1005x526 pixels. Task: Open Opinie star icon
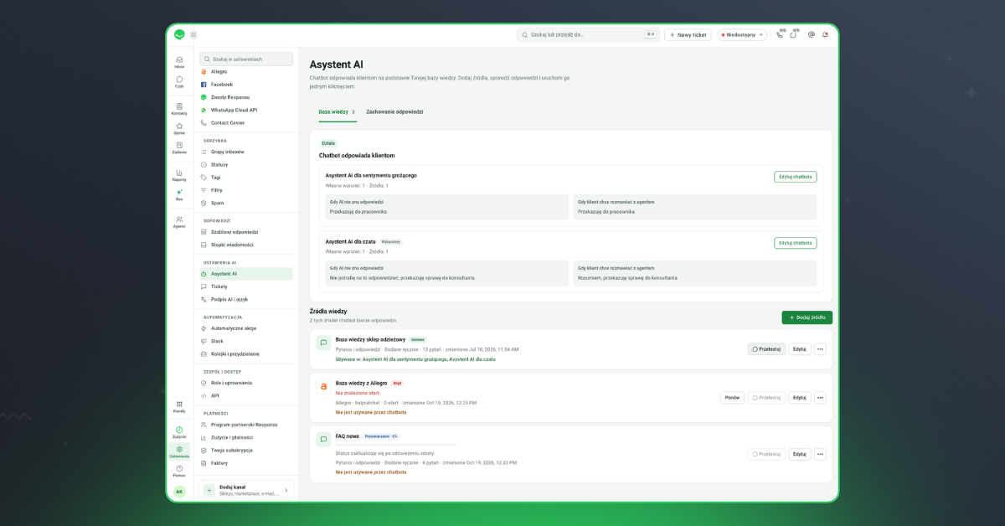coord(179,128)
